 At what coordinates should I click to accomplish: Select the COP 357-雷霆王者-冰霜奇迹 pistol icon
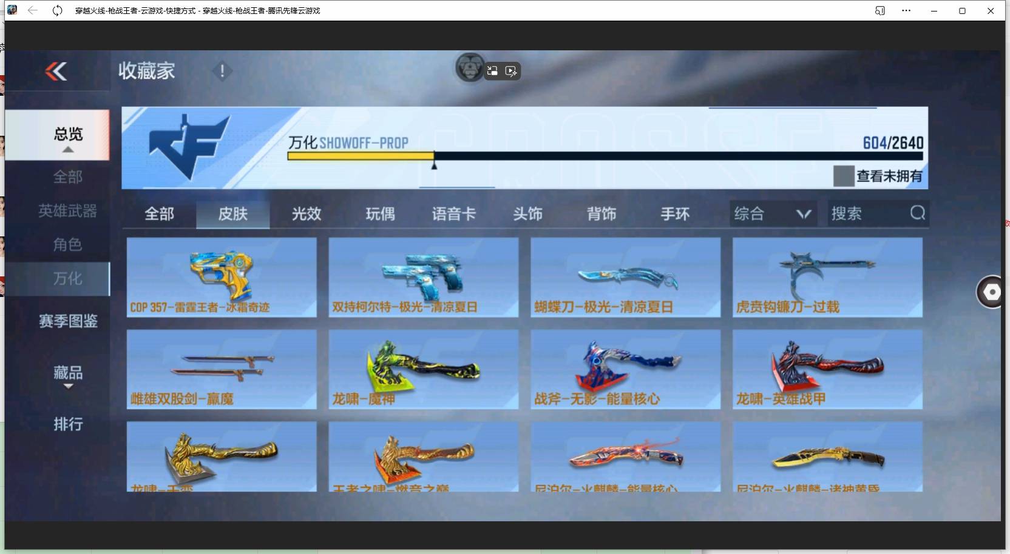222,275
